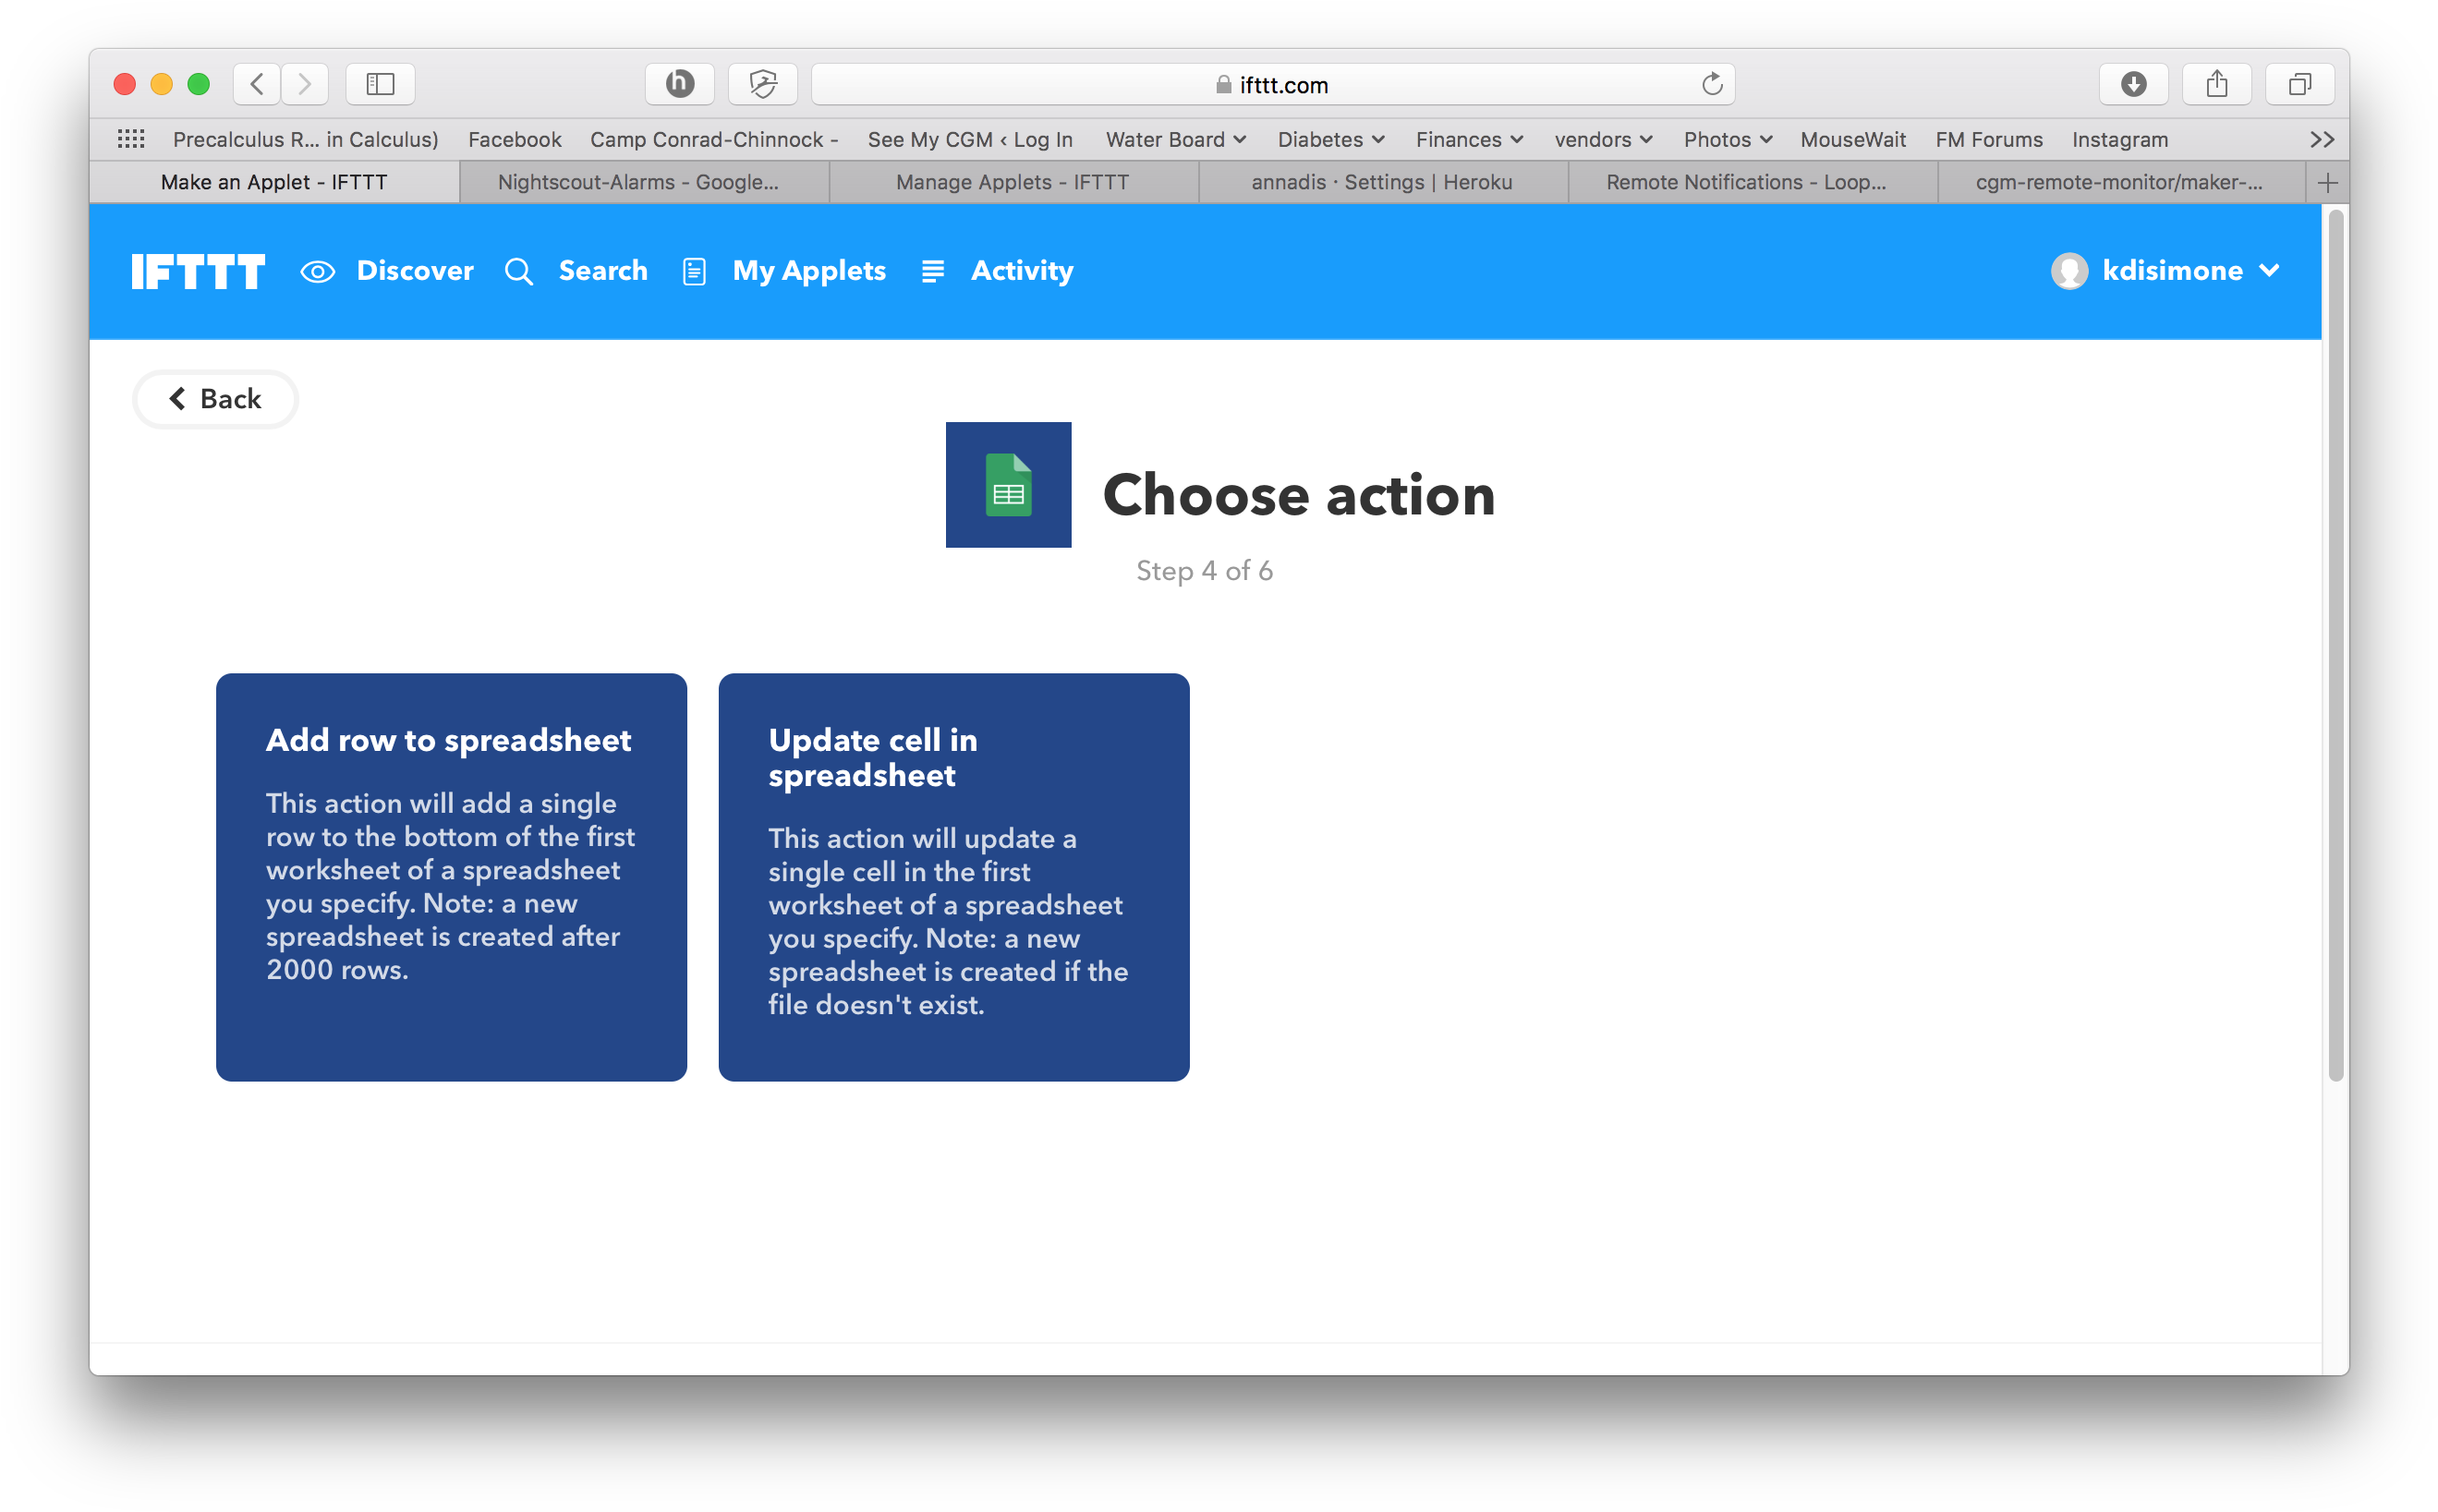Open Discover via the eye icon
Image resolution: width=2438 pixels, height=1512 pixels.
click(x=318, y=271)
